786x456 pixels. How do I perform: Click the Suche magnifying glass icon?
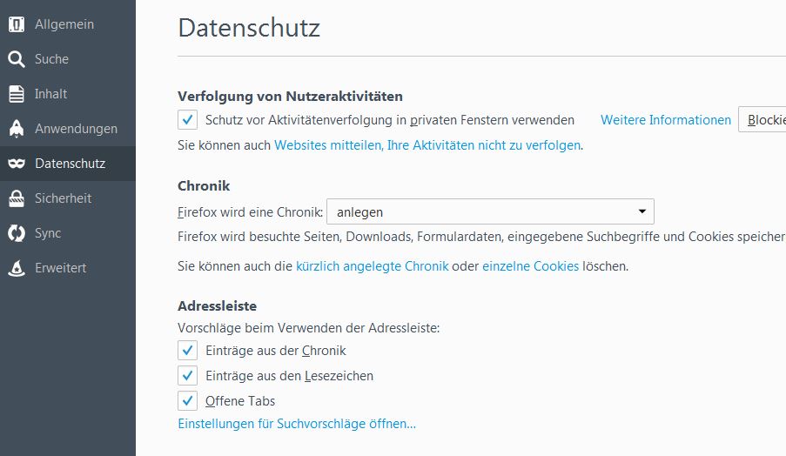click(x=17, y=59)
